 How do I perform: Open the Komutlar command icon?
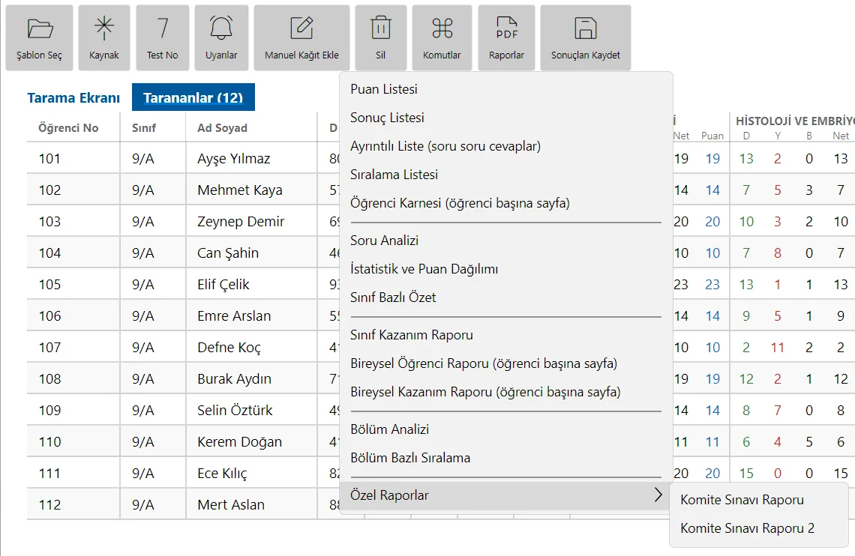(x=442, y=28)
